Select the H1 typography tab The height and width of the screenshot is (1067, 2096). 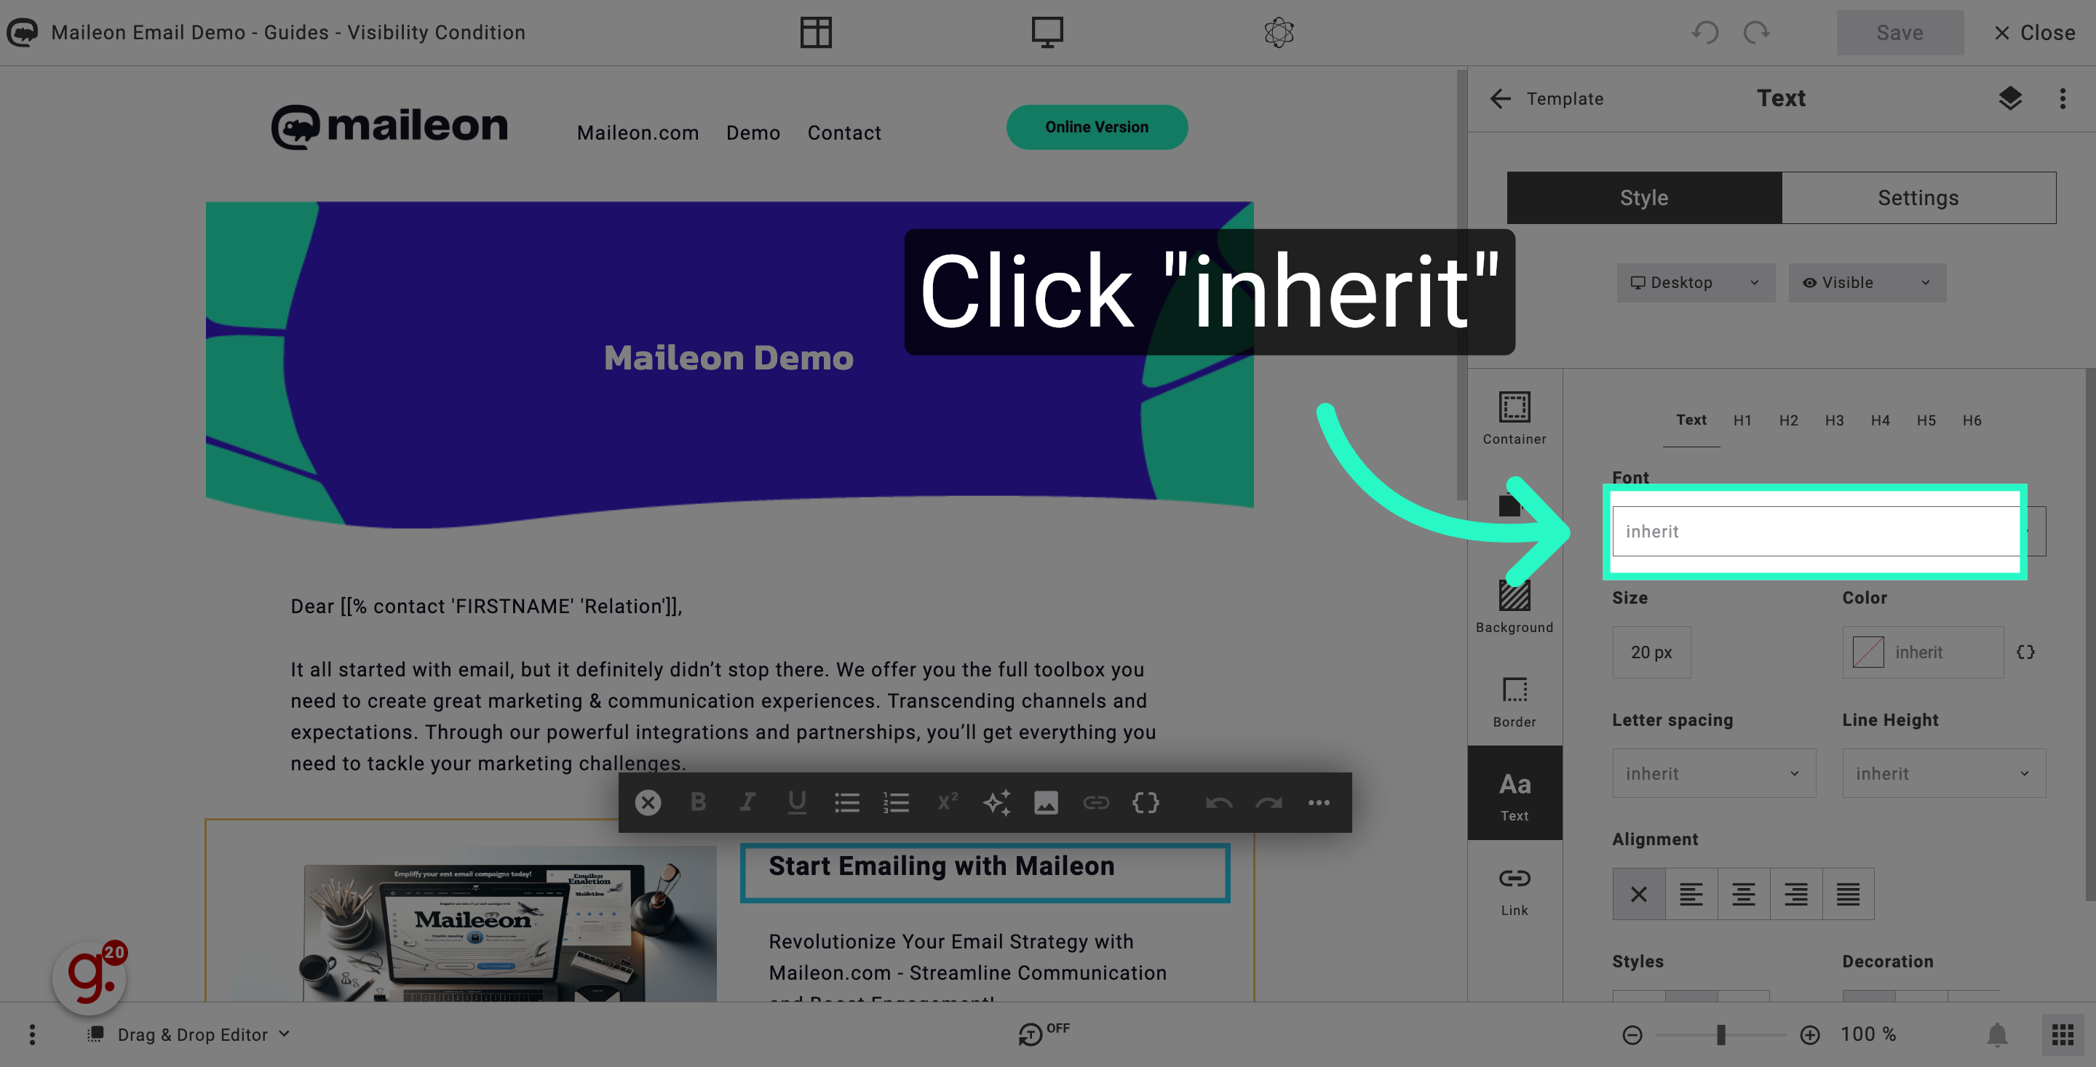[1742, 420]
